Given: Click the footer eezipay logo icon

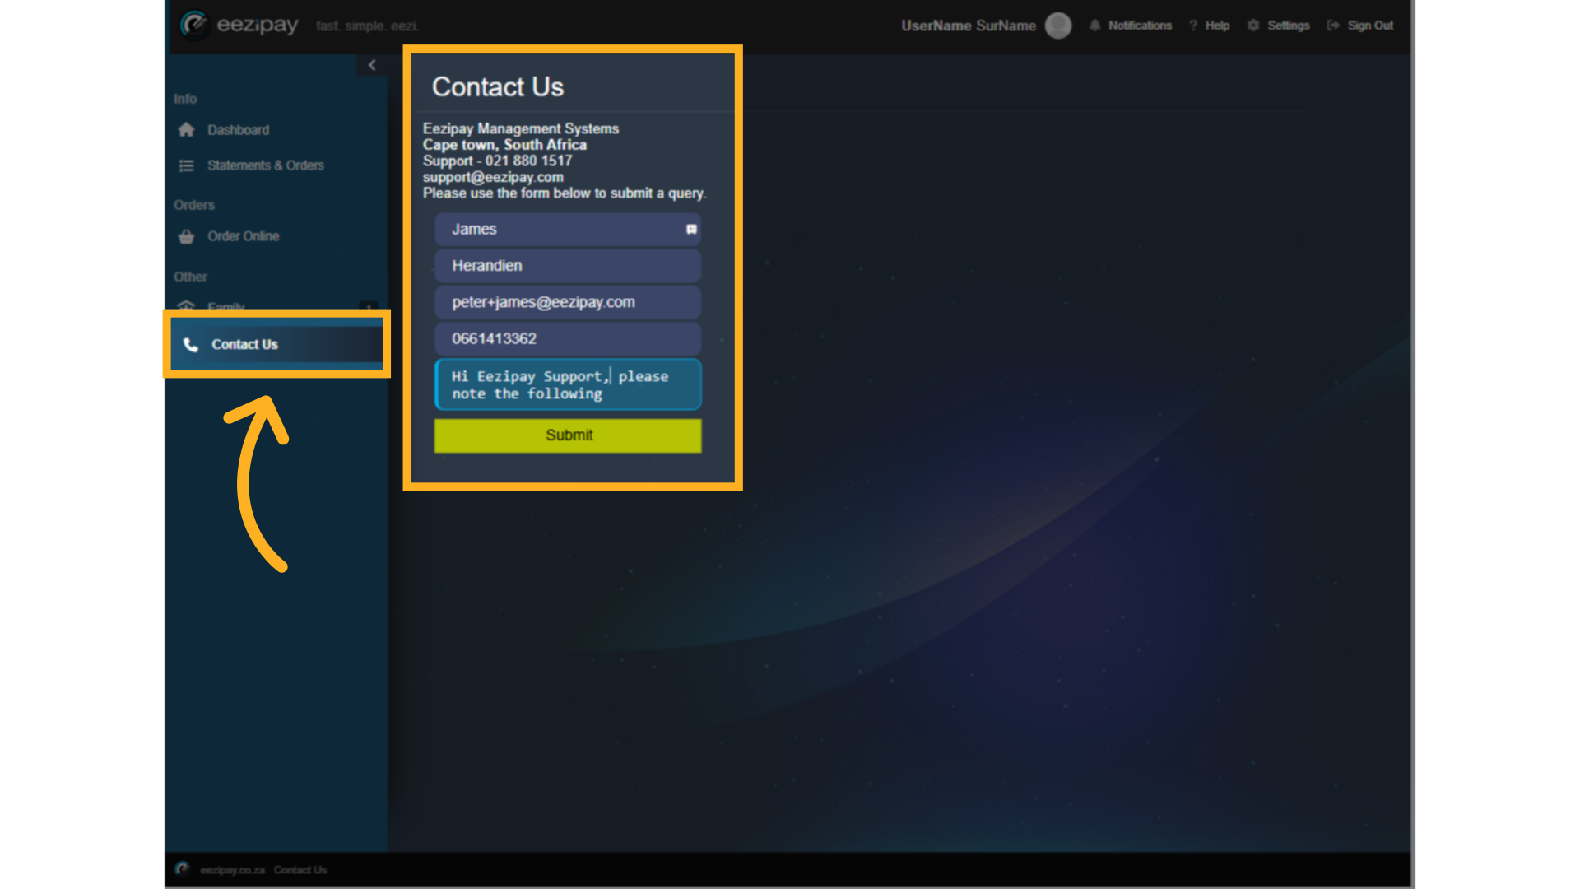Looking at the screenshot, I should pyautogui.click(x=183, y=869).
